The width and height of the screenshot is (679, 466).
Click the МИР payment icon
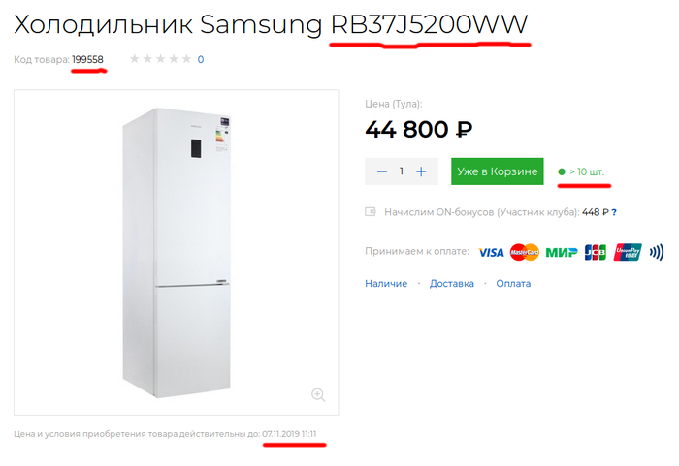[x=561, y=252]
